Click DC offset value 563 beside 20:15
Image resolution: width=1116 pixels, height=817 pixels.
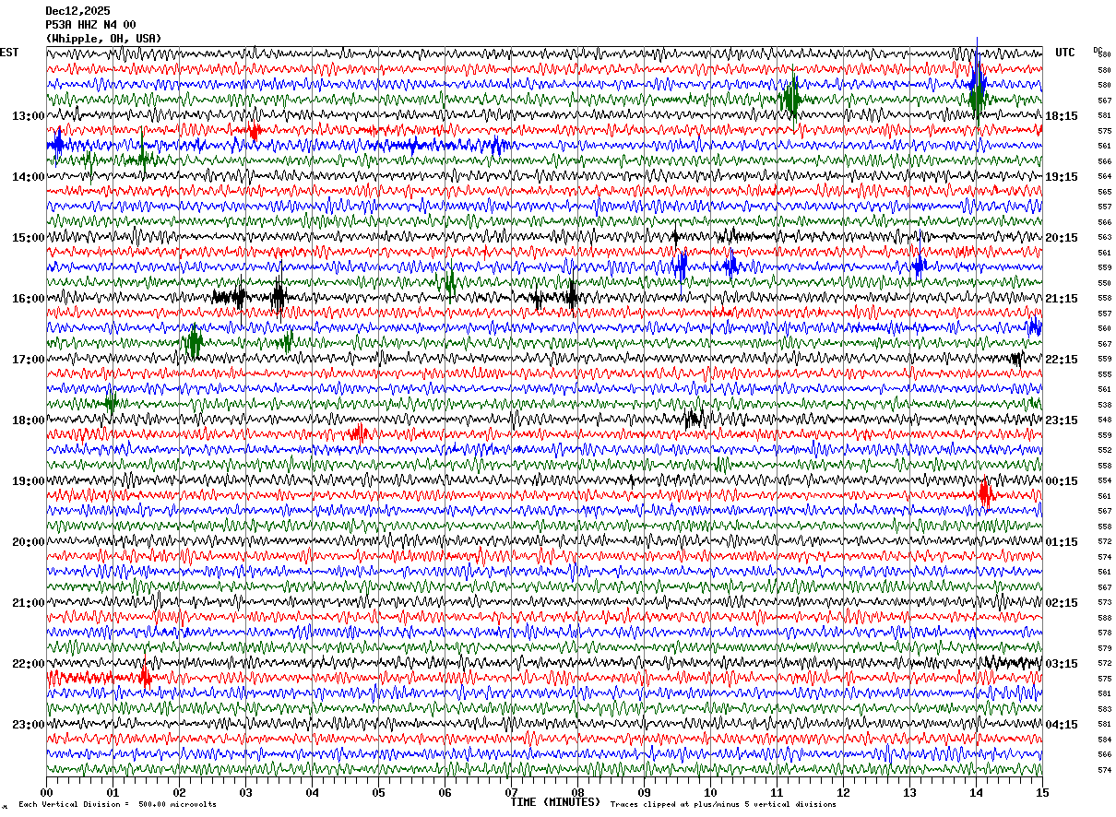1104,238
